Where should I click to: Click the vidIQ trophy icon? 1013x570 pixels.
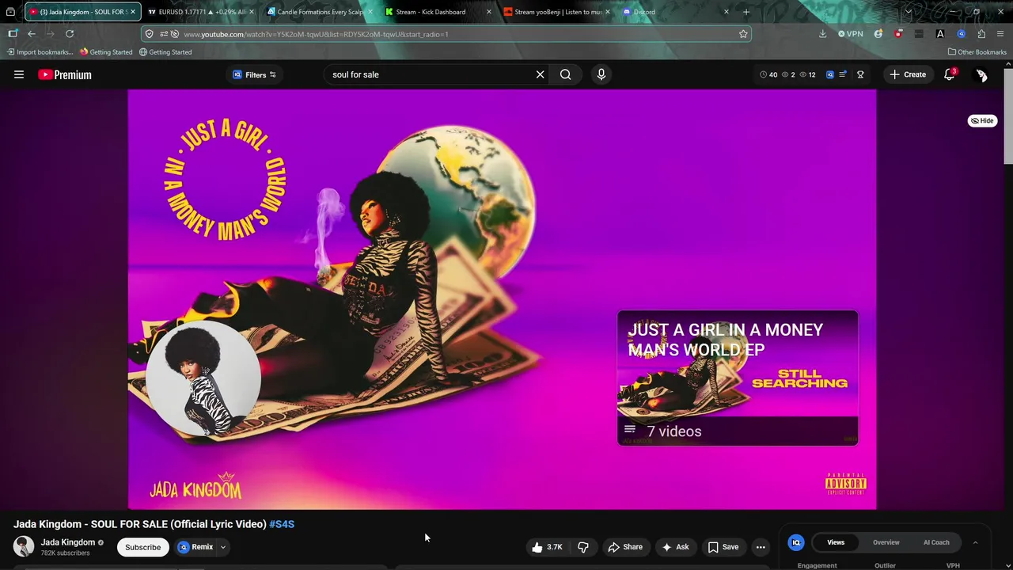[860, 74]
